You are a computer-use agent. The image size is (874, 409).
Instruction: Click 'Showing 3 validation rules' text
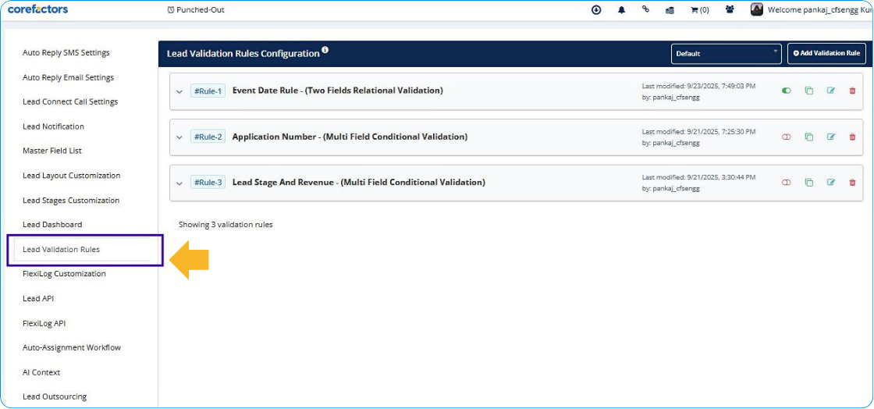pos(226,225)
